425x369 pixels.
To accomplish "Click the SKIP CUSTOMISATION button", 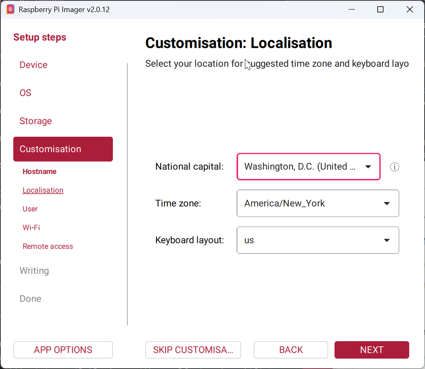I will (193, 350).
